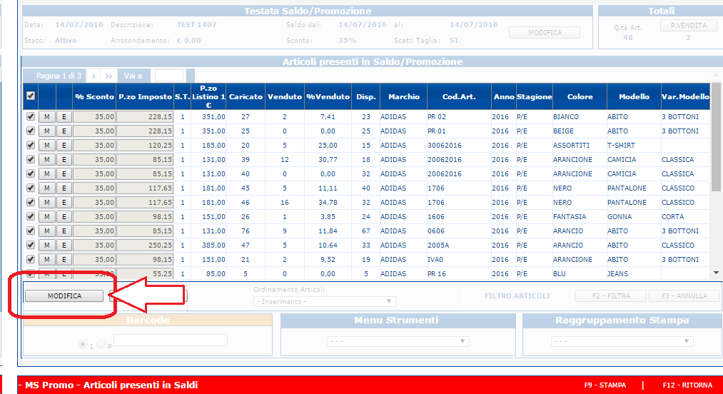Viewport: 723px width, 394px height.
Task: Click the M button for article PR 01
Action: 46,131
